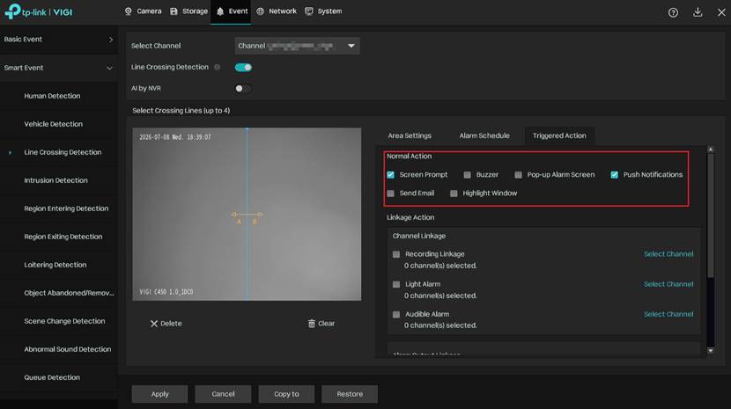Click Select Channel link for Light Alarm

[x=668, y=284]
